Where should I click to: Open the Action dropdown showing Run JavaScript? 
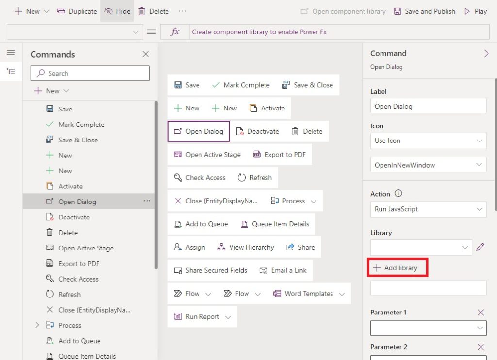[x=428, y=209]
